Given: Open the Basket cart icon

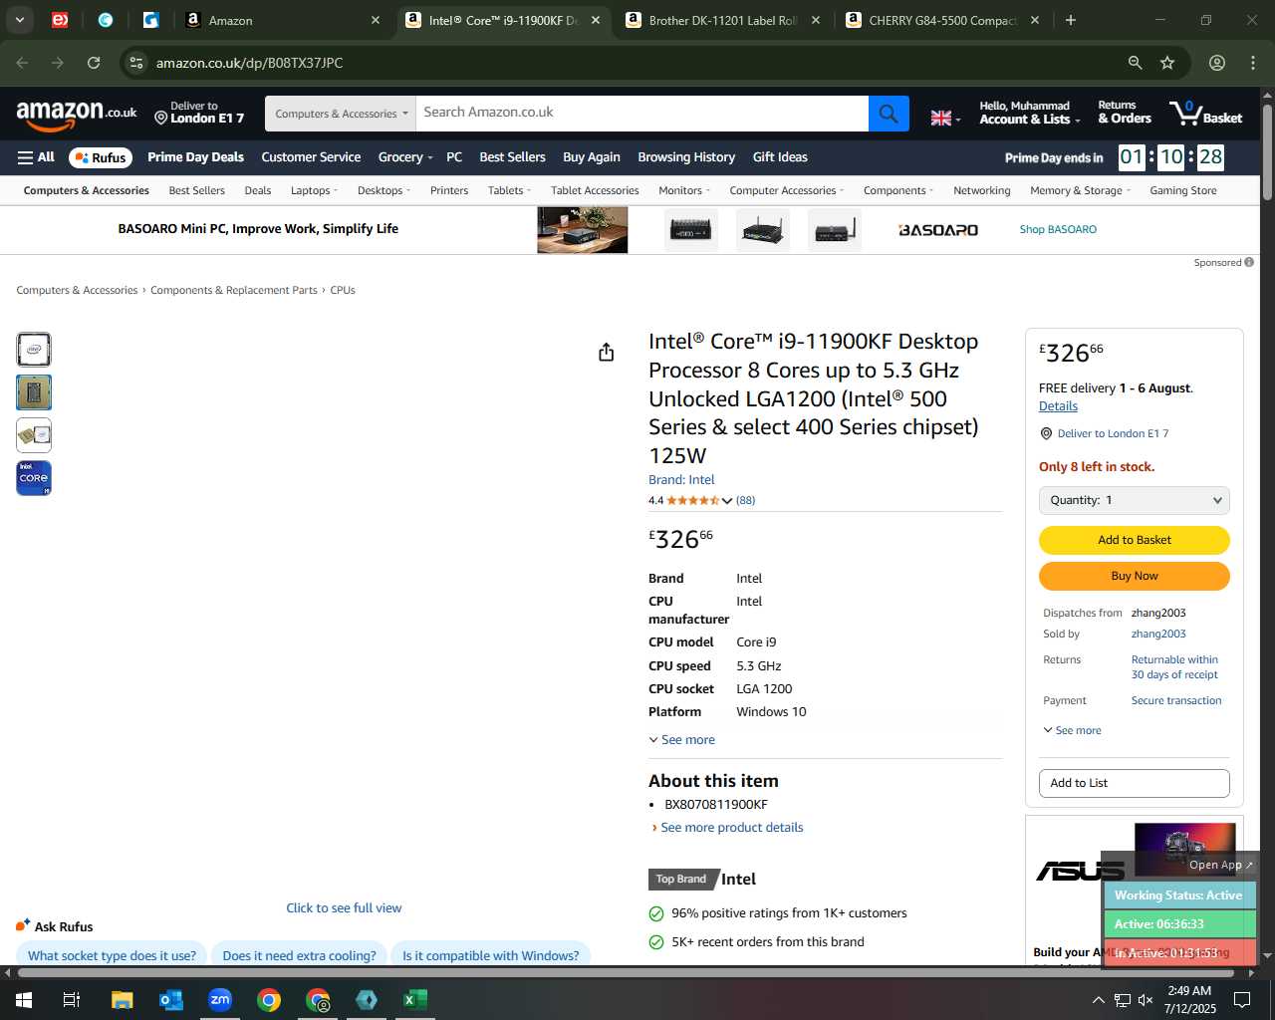Looking at the screenshot, I should tap(1206, 114).
